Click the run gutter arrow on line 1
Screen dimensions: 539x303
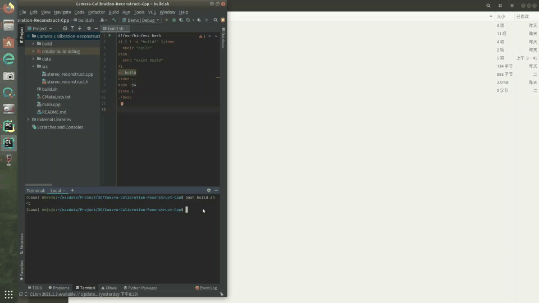pyautogui.click(x=109, y=35)
